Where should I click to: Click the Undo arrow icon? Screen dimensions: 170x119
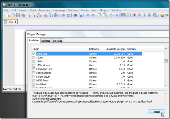point(63,15)
